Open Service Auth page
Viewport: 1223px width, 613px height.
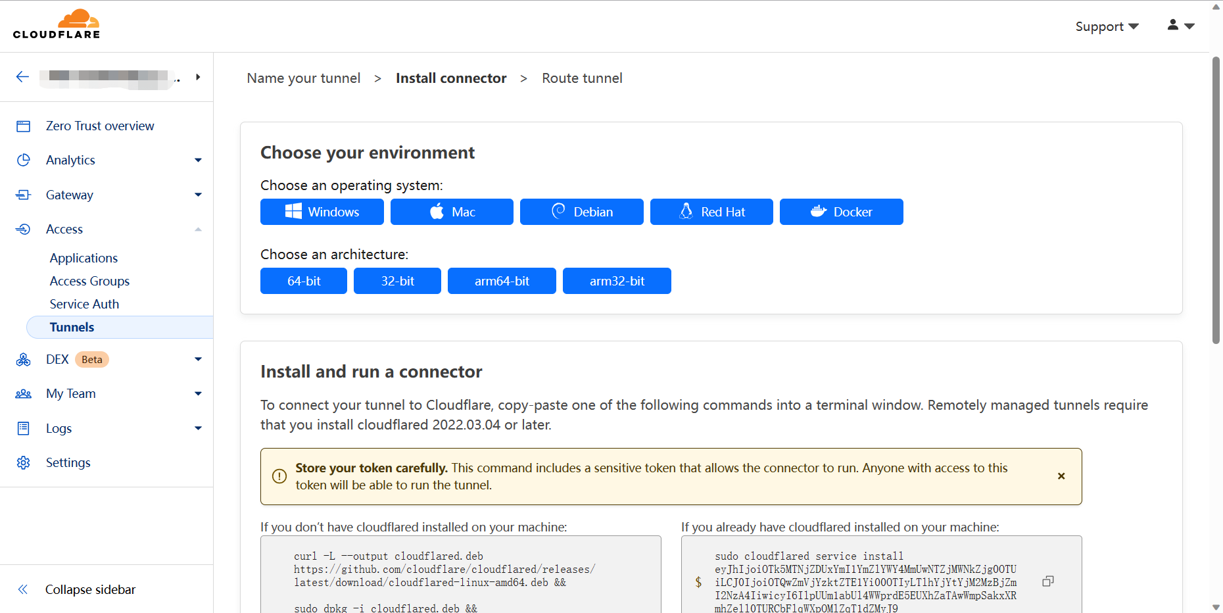pyautogui.click(x=84, y=304)
